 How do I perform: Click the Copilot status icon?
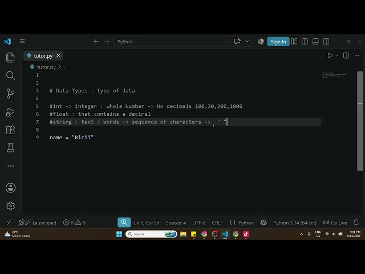pos(263,223)
